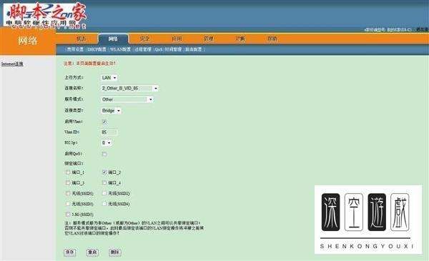Uncheck the 端口_2 port binding box
The image size is (429, 261).
[104, 172]
